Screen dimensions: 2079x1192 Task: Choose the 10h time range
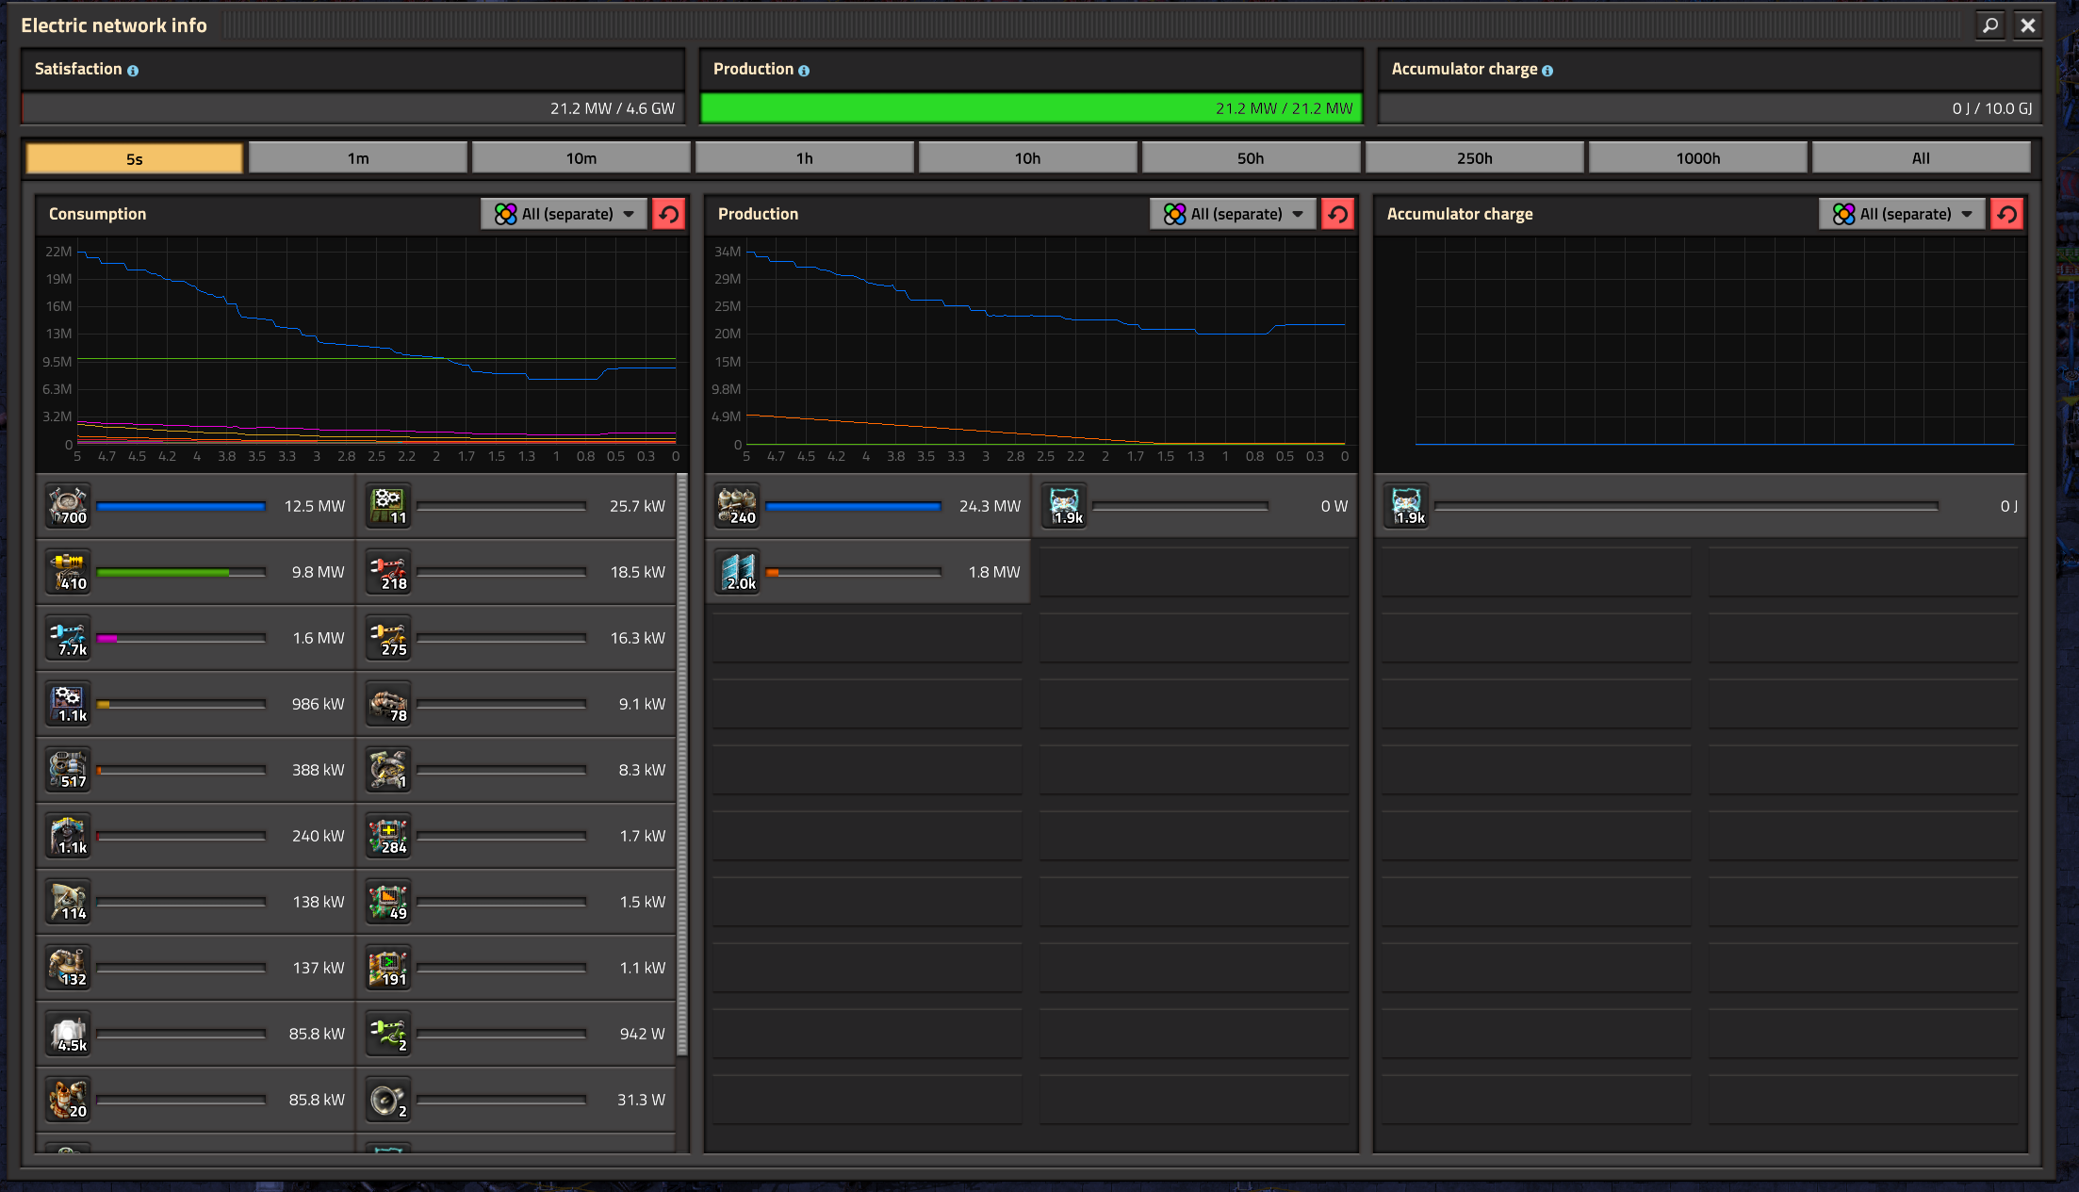point(1028,158)
